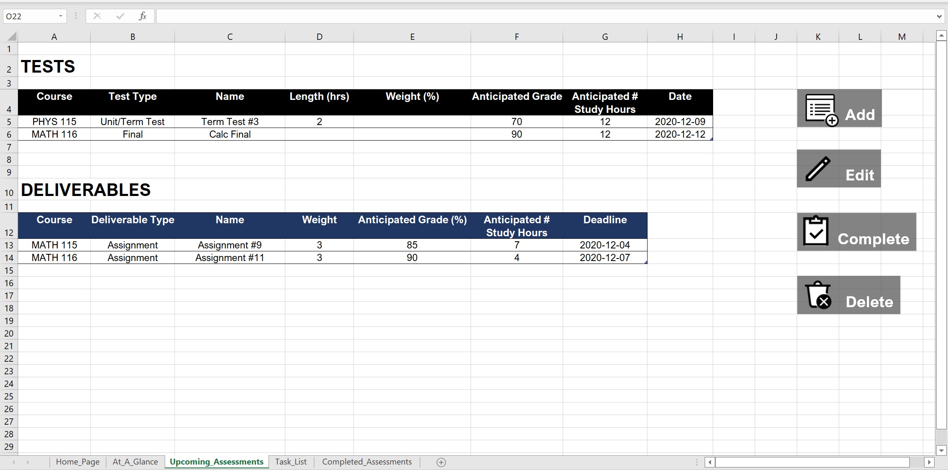Image resolution: width=948 pixels, height=470 pixels.
Task: Click the Complete clipboard icon
Action: [x=816, y=231]
